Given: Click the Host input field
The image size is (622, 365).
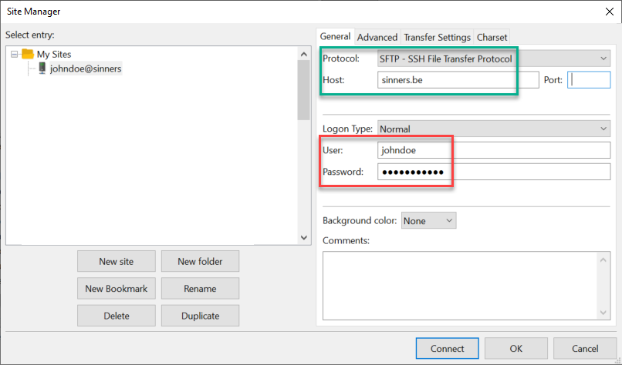Looking at the screenshot, I should [x=458, y=80].
